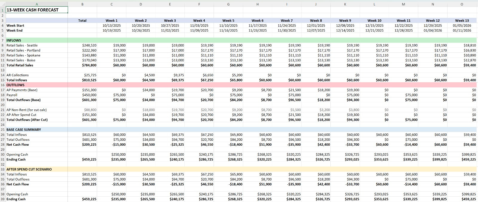The height and width of the screenshot is (202, 478).
Task: Click Week 13 end date 01/11/2026
Action: (462, 30)
